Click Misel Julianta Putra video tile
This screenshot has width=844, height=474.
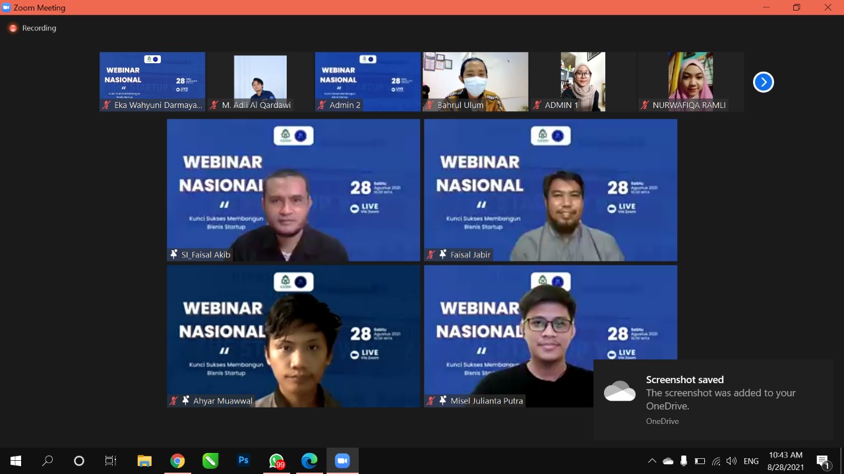(551, 336)
